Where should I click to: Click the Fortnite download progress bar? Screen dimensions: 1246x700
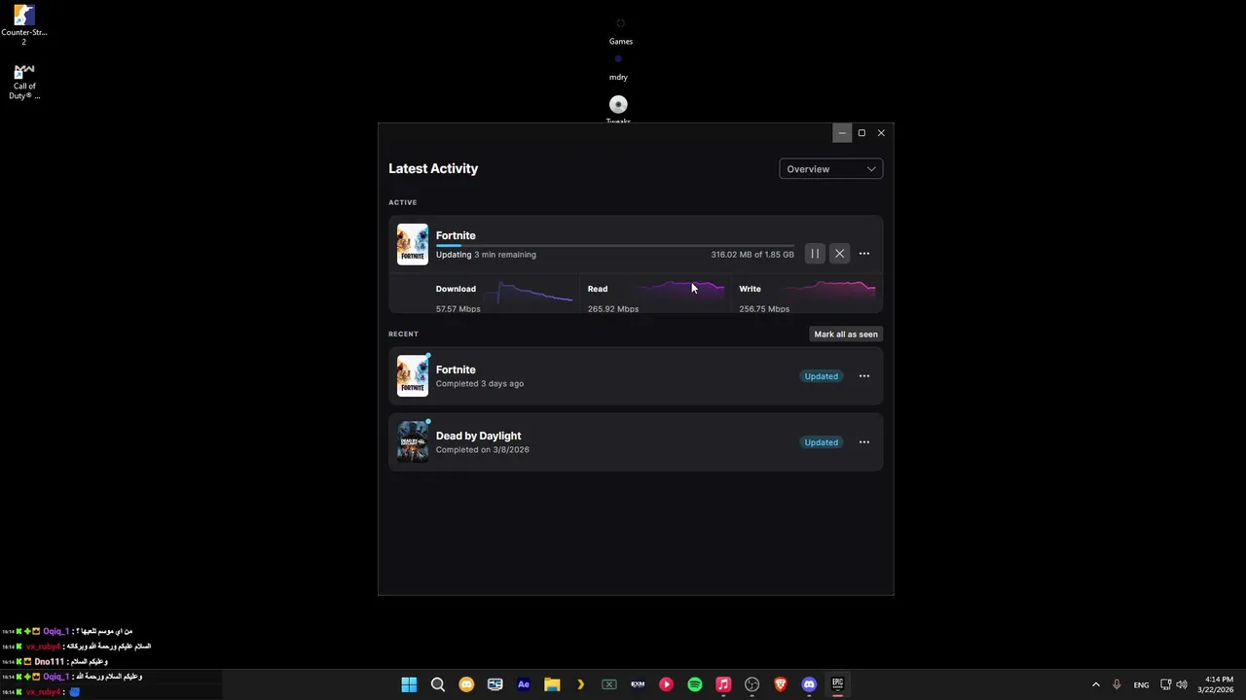click(x=615, y=246)
